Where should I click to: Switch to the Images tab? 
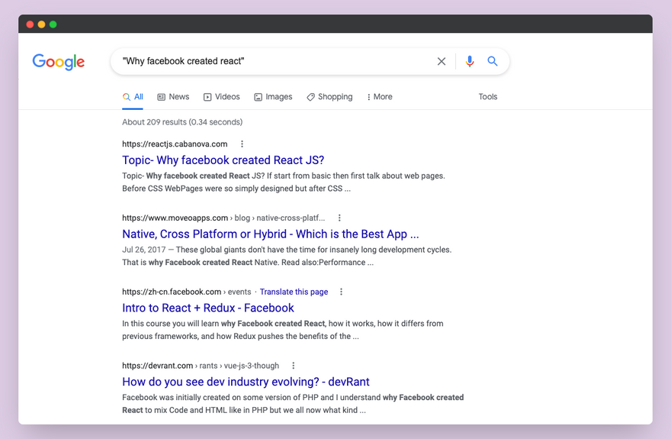[x=273, y=97]
